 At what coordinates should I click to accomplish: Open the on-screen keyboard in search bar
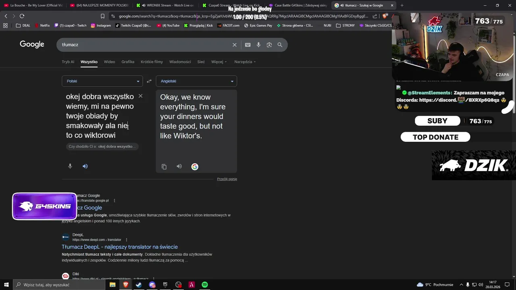248,45
